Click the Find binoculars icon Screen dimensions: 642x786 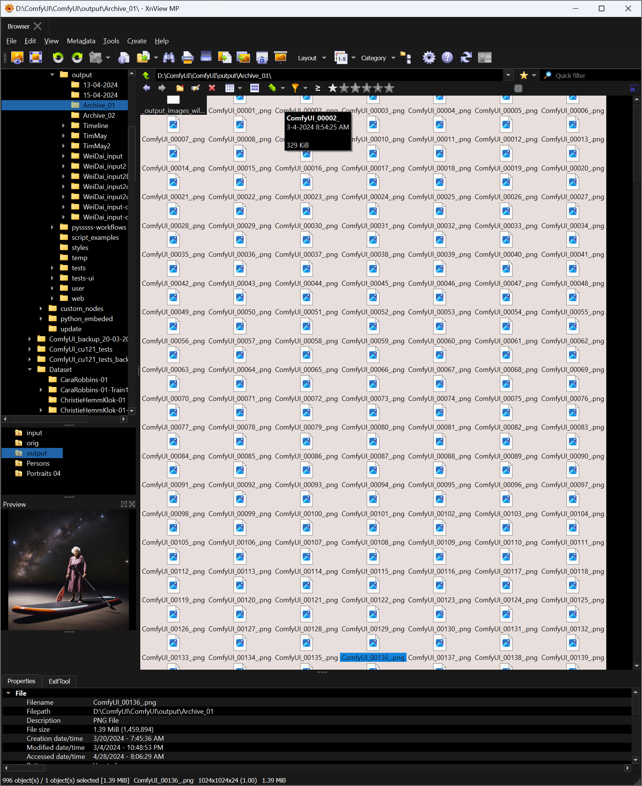[x=169, y=58]
